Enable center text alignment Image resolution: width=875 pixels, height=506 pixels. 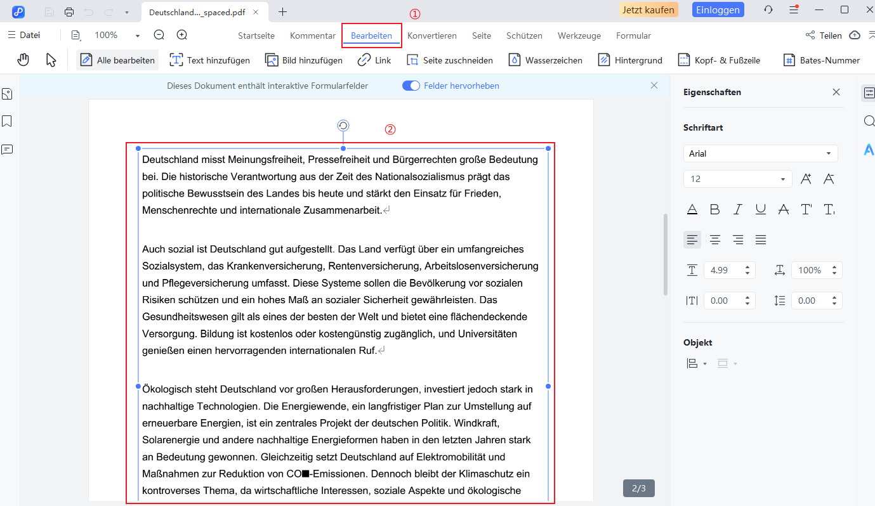[x=714, y=240]
